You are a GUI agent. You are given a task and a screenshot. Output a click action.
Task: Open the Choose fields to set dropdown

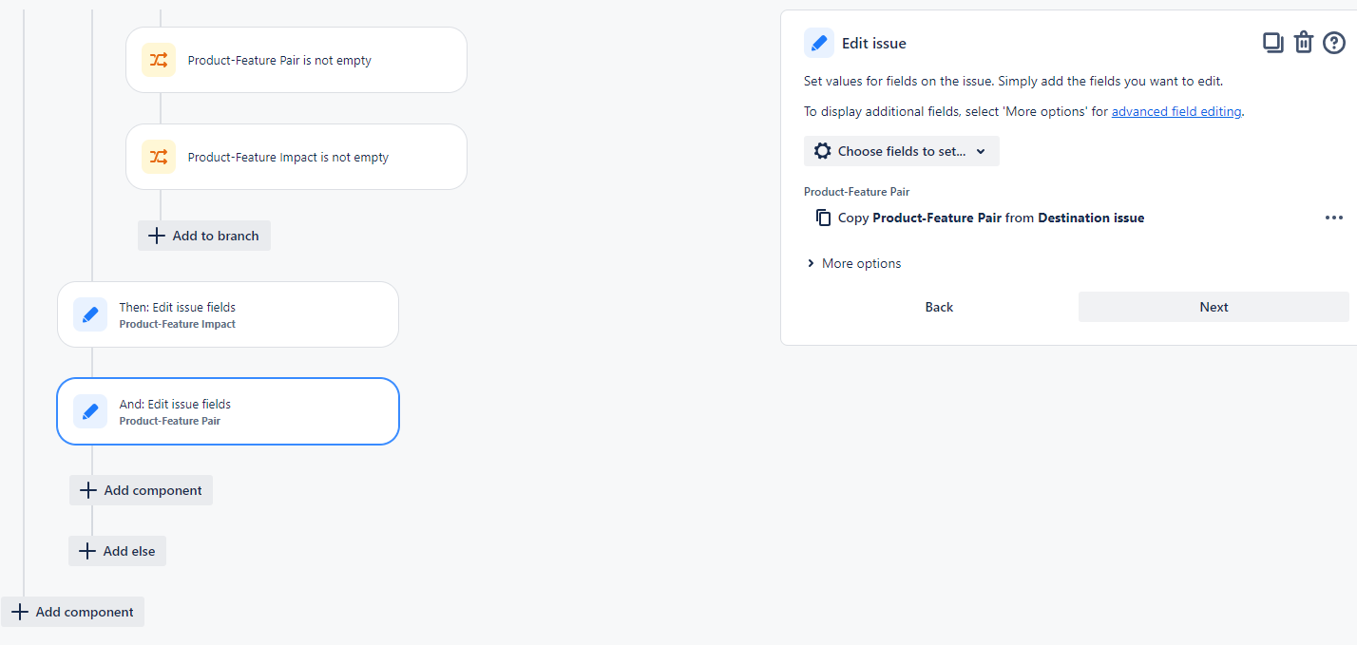901,151
